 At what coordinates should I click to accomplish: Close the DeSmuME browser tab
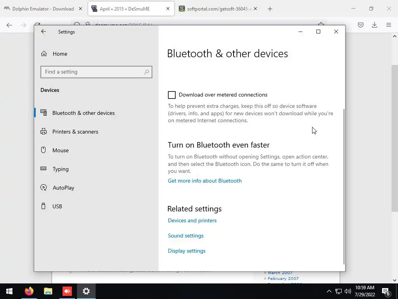[x=168, y=9]
